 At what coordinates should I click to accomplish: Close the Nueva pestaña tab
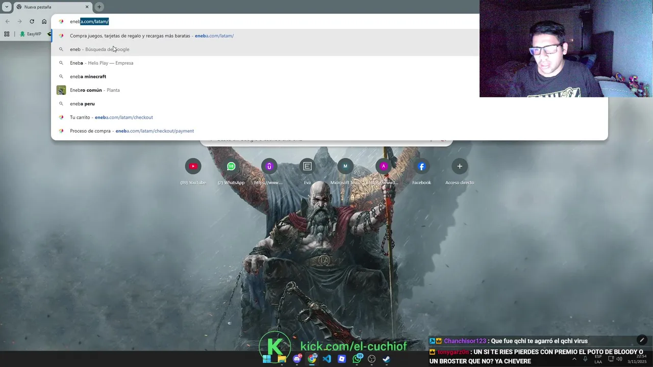(x=87, y=7)
